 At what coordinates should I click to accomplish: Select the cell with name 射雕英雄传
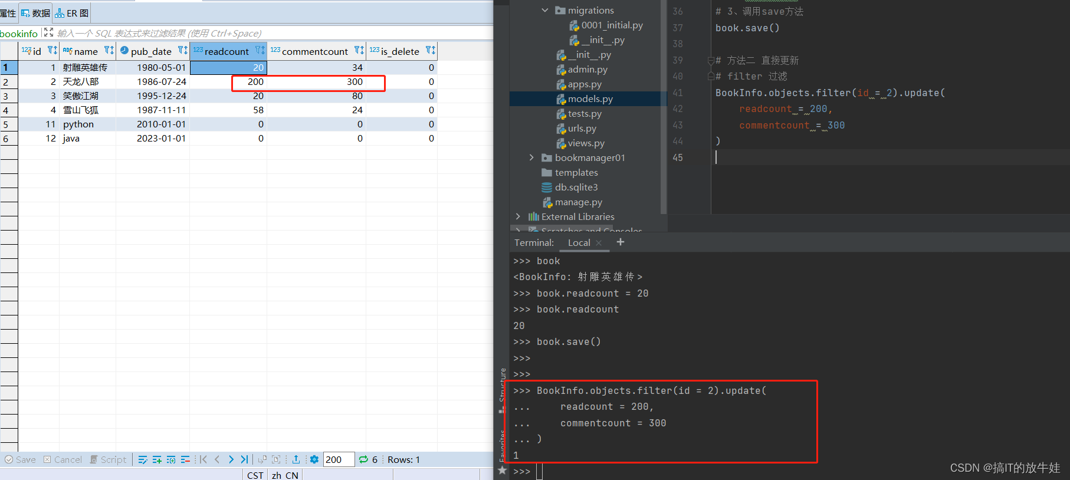87,67
